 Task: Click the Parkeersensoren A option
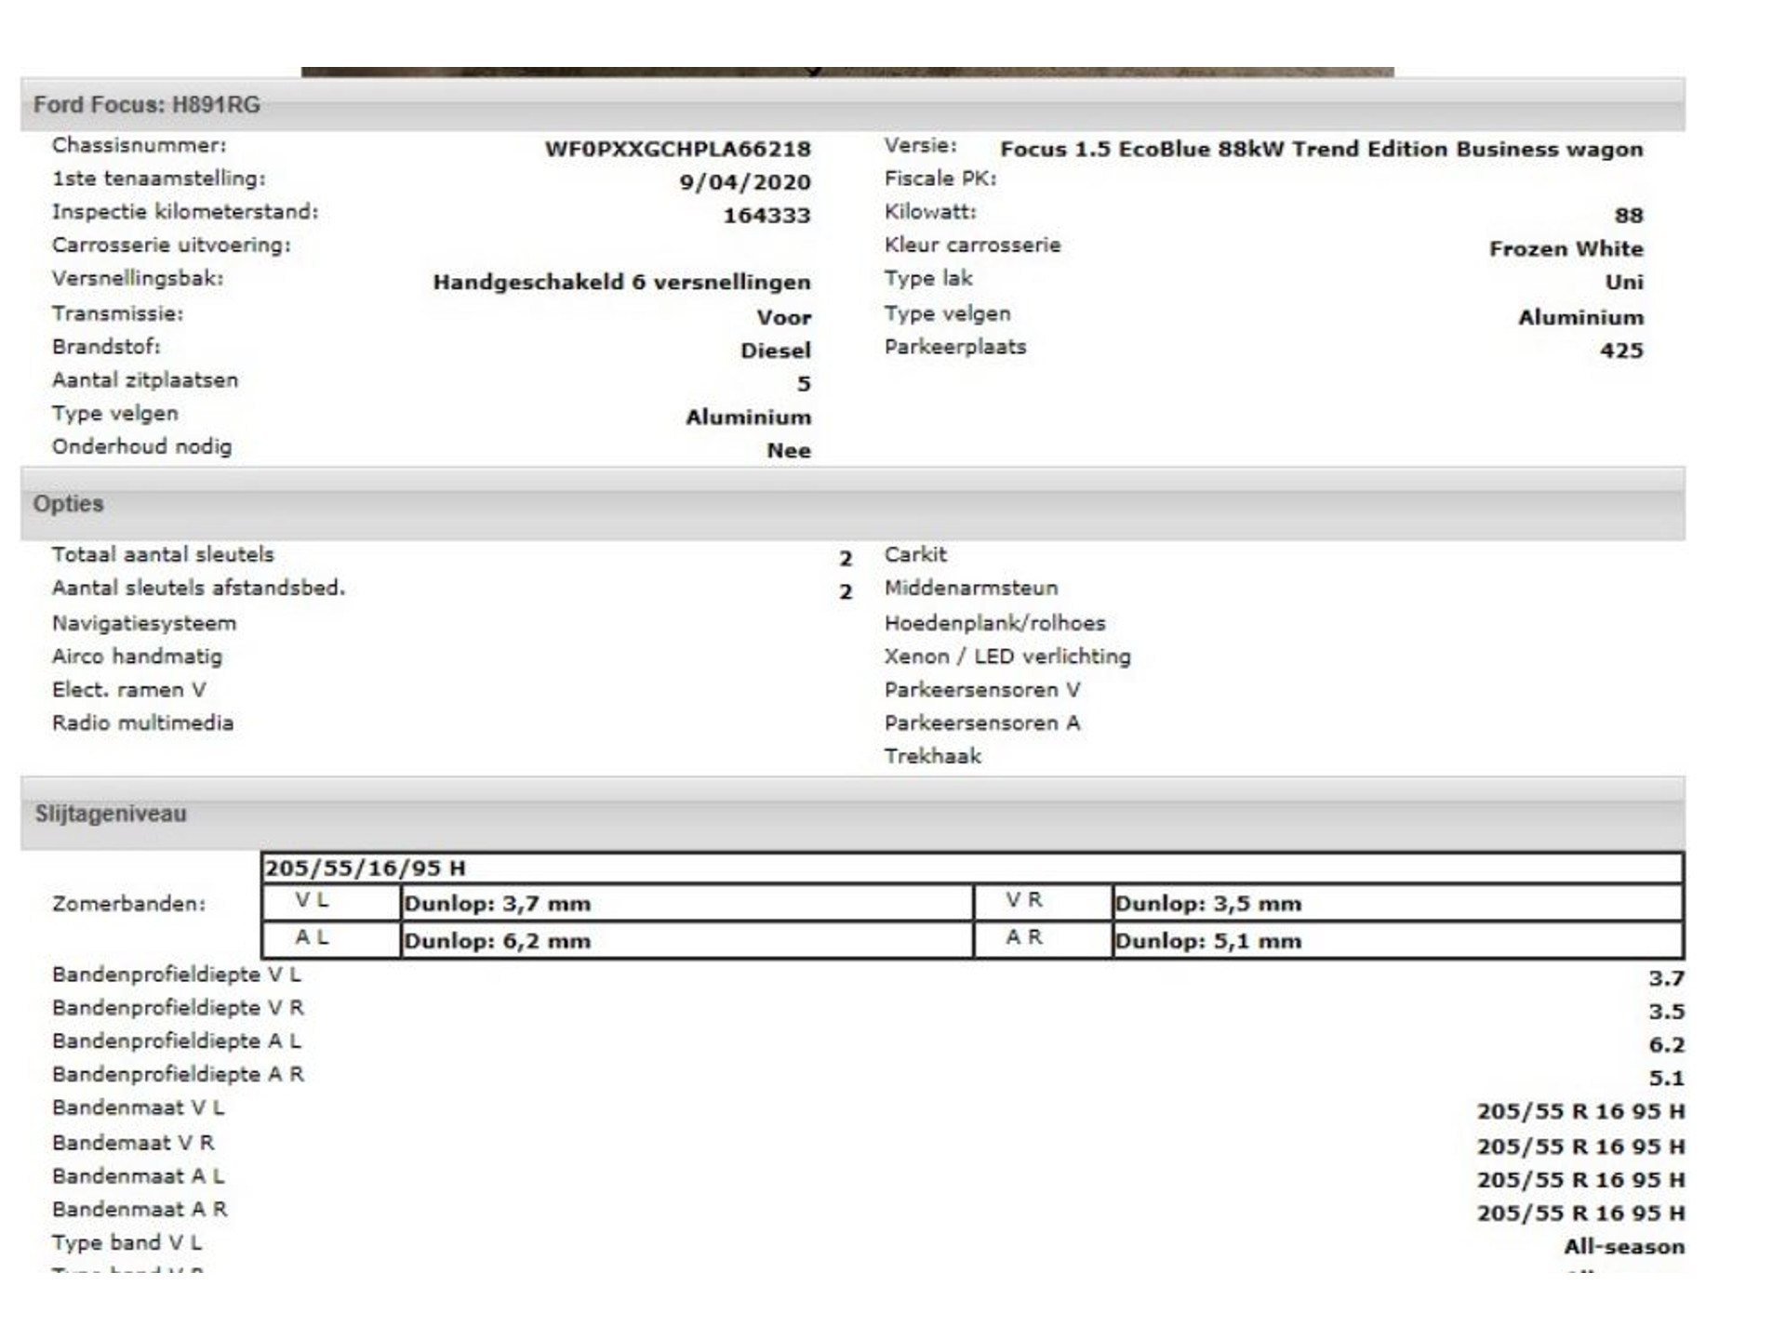coord(982,723)
